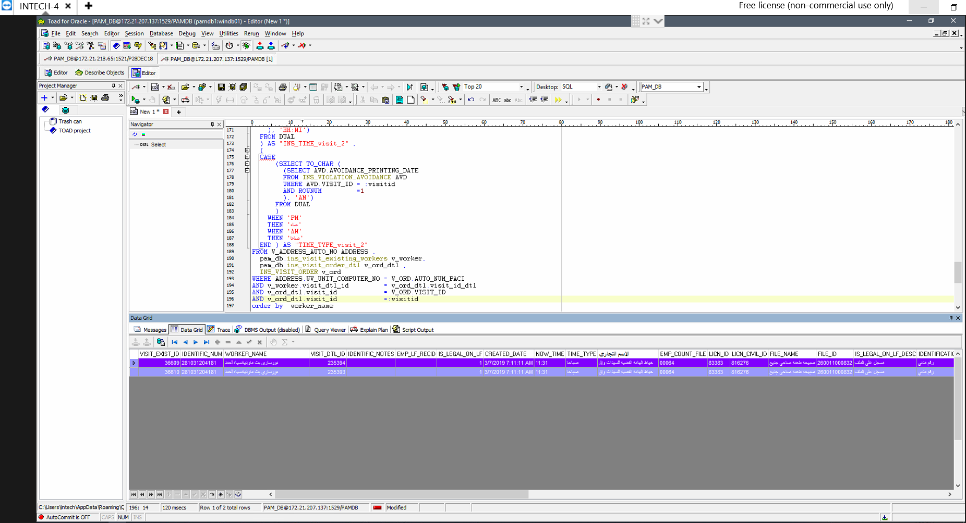Click the printer icon in editor toolbar
The height and width of the screenshot is (523, 966).
click(x=283, y=87)
